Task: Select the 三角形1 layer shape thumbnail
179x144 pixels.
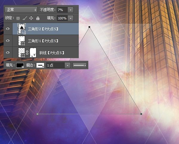Action: coord(21,41)
